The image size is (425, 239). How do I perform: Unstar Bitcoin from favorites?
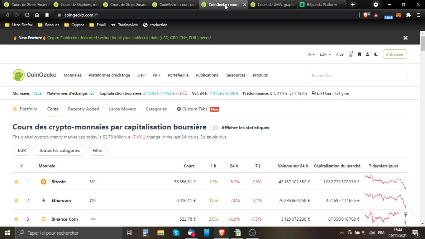16,182
